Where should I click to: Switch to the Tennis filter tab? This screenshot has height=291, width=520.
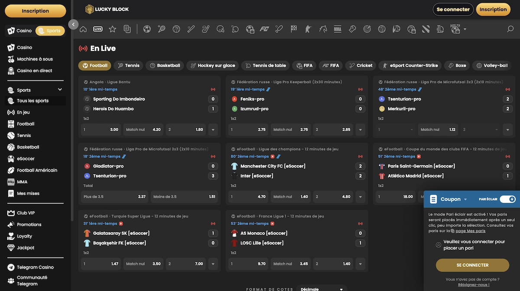click(x=128, y=65)
